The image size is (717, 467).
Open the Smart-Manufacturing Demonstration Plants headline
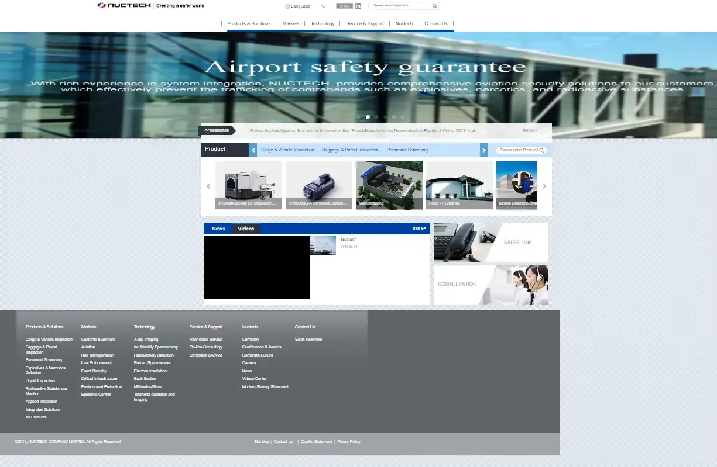click(x=362, y=131)
